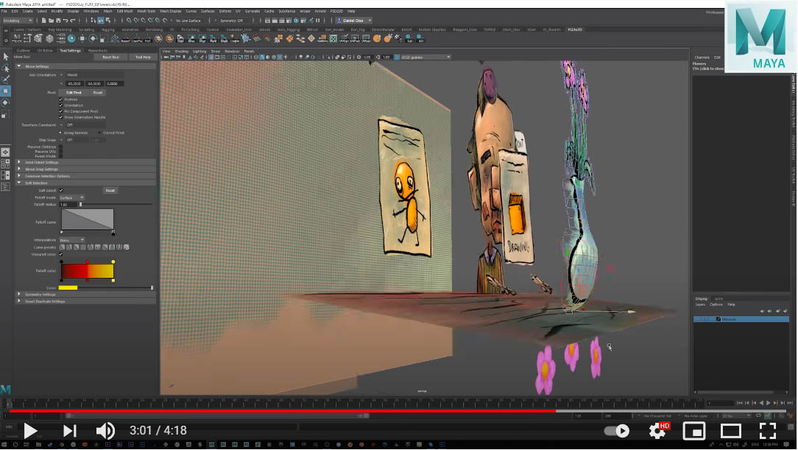The width and height of the screenshot is (798, 450).
Task: Toggle YouTube autoplay switch
Action: pos(617,431)
